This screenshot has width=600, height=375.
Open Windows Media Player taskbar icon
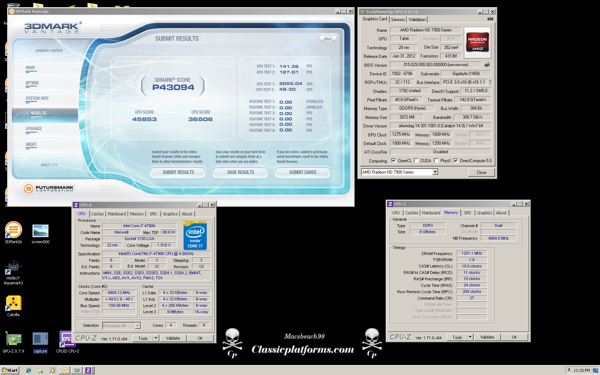click(x=52, y=370)
